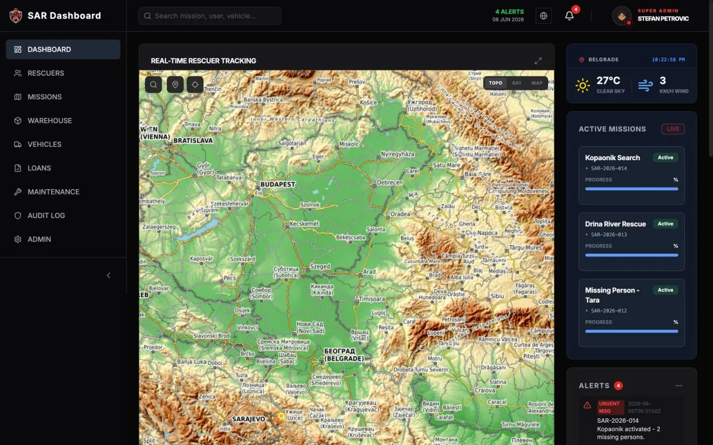The image size is (713, 445).
Task: Open the Admin settings
Action: point(63,239)
